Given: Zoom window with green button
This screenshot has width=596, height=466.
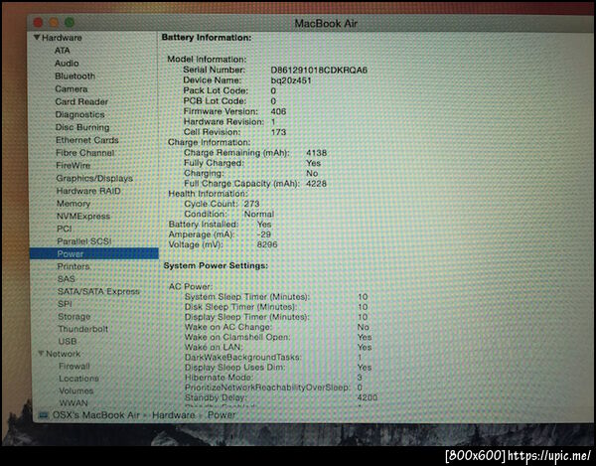Looking at the screenshot, I should [70, 23].
